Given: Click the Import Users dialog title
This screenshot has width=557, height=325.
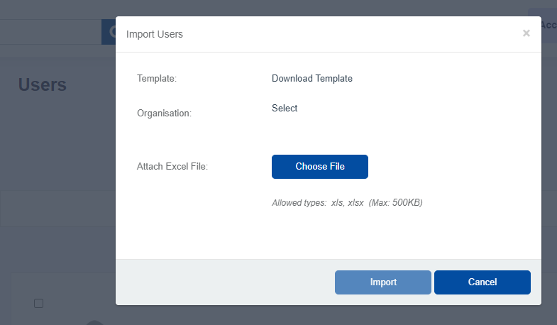Looking at the screenshot, I should click(154, 34).
